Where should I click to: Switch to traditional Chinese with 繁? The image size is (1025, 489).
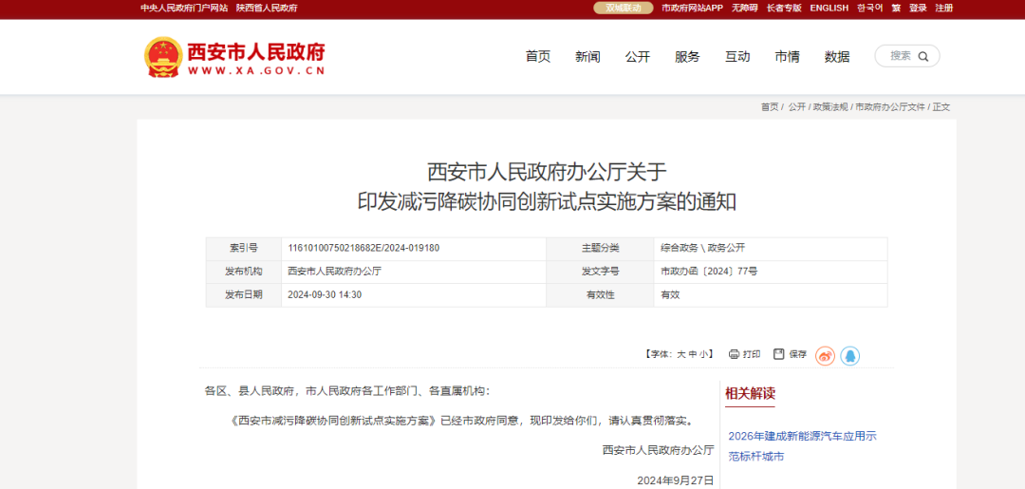[x=897, y=8]
